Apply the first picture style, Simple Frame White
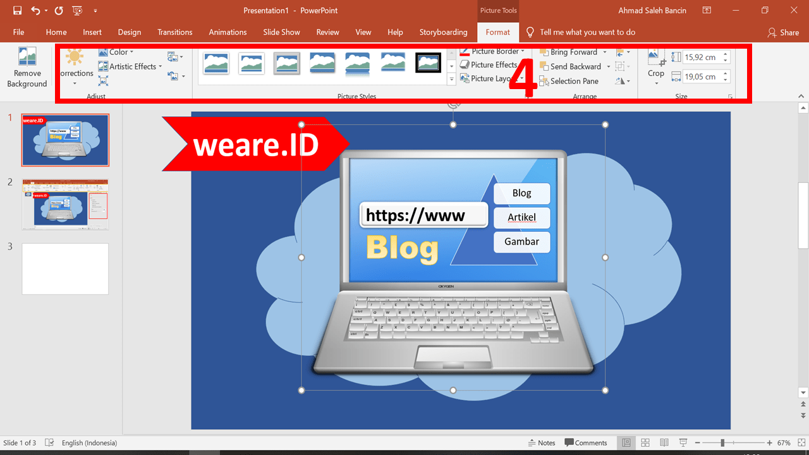The image size is (809, 455). [x=216, y=63]
